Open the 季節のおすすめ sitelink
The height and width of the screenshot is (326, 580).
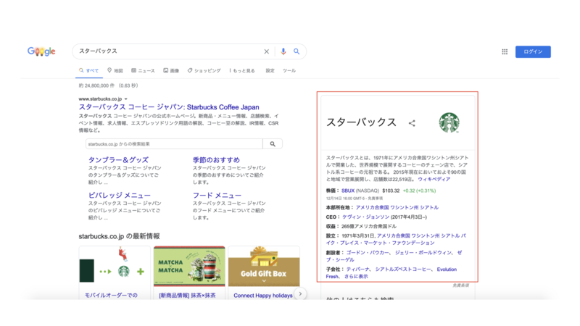pyautogui.click(x=216, y=159)
